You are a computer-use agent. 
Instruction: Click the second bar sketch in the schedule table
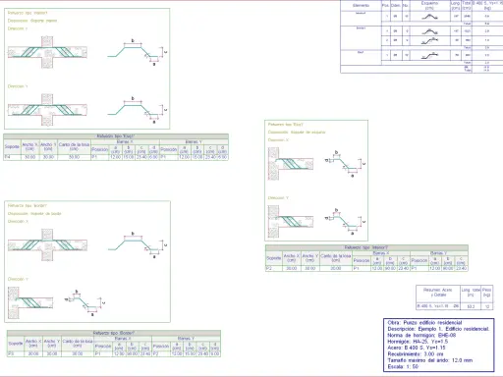coord(429,31)
